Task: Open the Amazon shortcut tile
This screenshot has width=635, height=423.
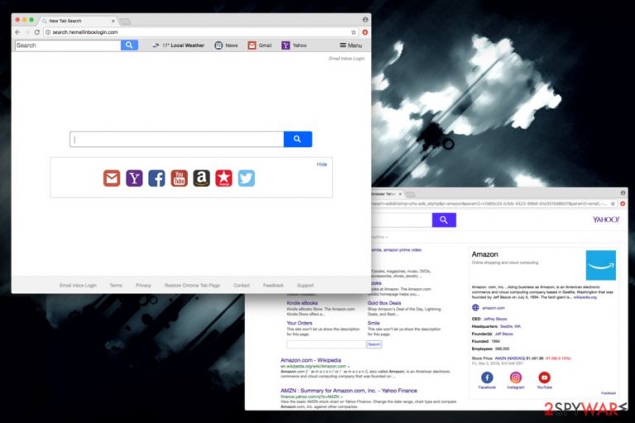Action: [201, 178]
